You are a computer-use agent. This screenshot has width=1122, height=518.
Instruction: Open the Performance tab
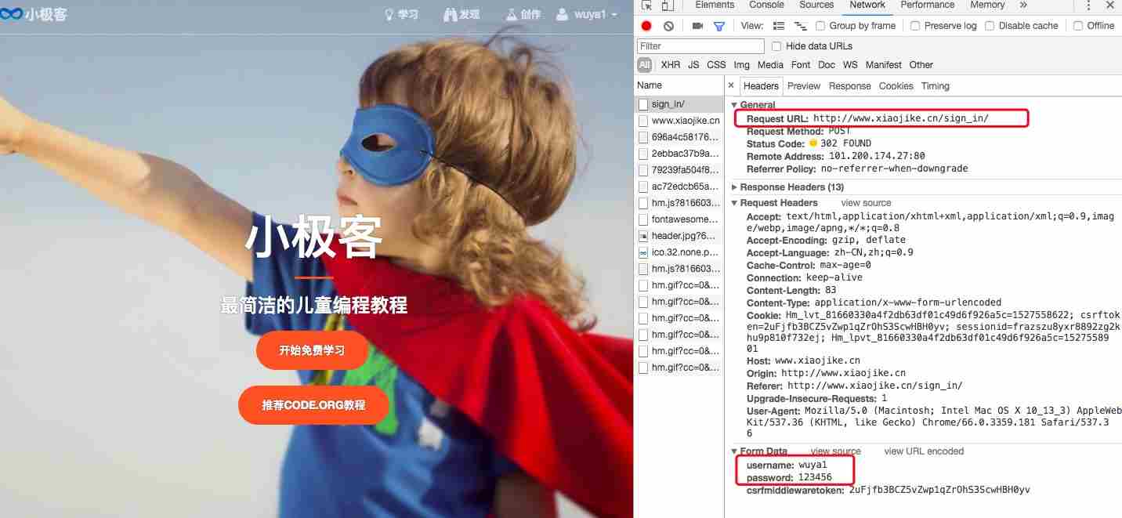[927, 5]
